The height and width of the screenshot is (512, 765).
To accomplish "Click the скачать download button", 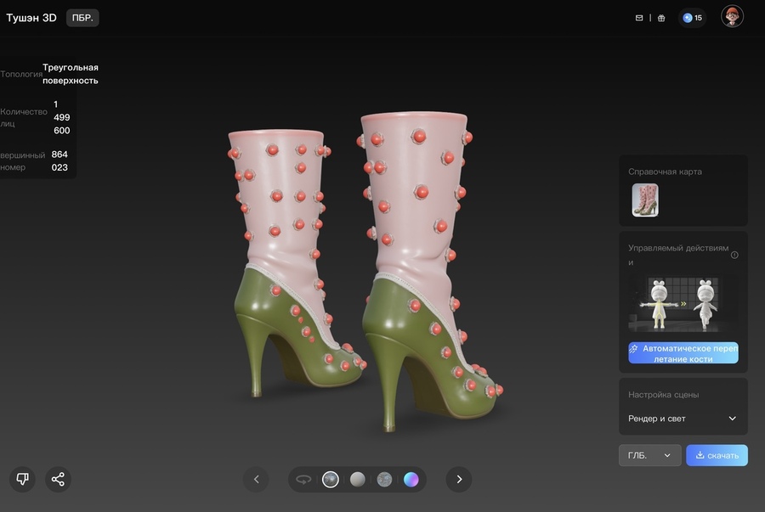I will point(717,455).
